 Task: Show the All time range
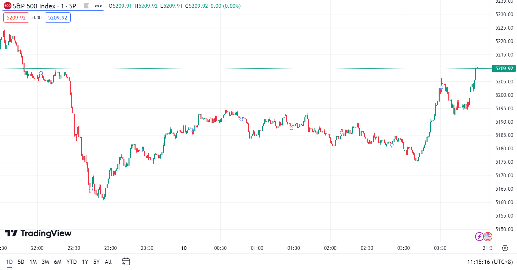108,262
